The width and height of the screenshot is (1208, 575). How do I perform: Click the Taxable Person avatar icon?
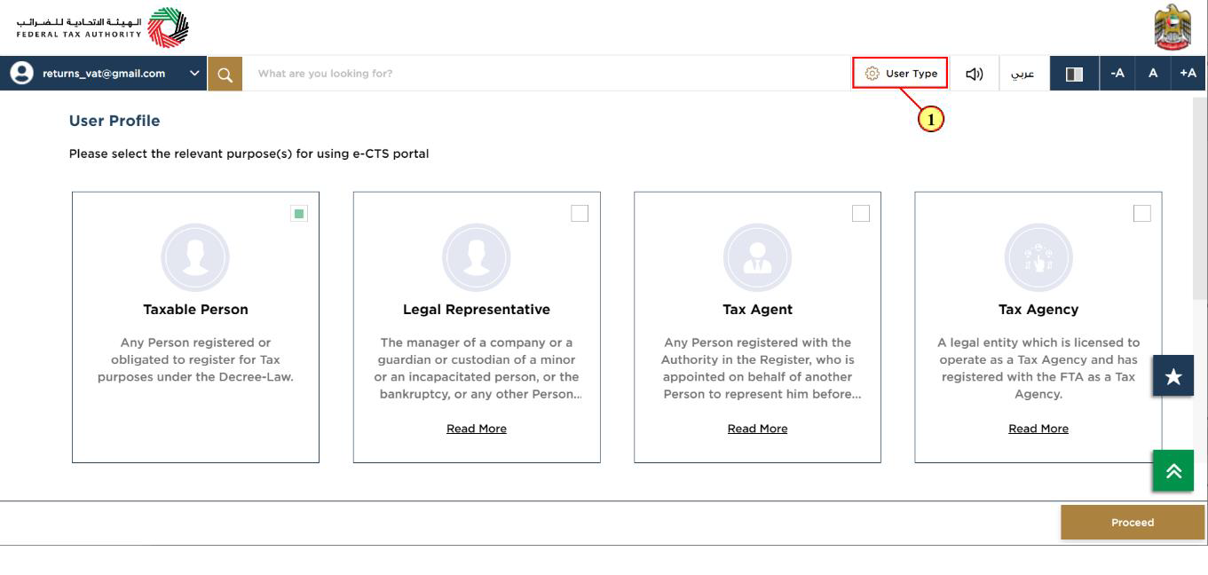(195, 256)
